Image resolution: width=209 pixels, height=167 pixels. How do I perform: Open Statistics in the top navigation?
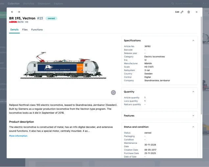pyautogui.click(x=29, y=4)
